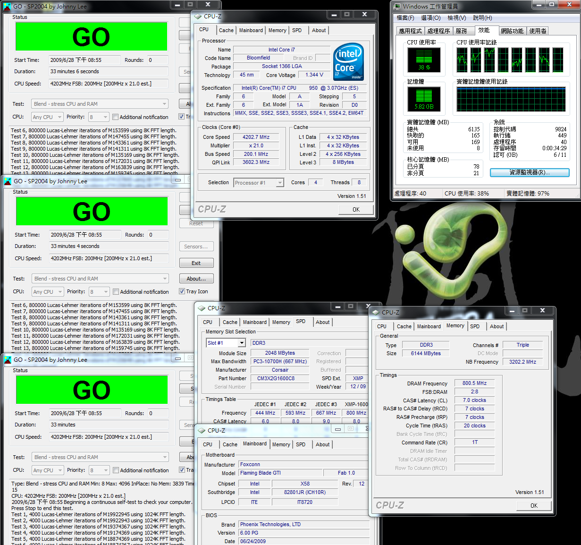Viewport: 581px width, 545px height.
Task: Switch to 處理程序 tab in Task Manager
Action: 438,31
